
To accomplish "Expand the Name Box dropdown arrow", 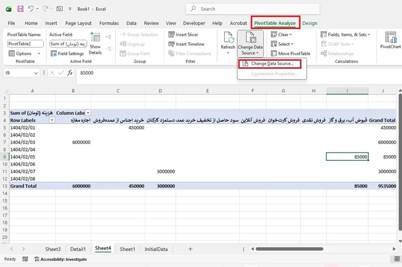I will click(36, 73).
